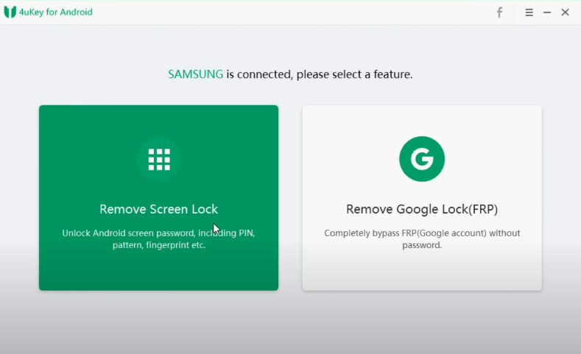Minimize the 4uKey window
Screen dimensions: 581x354
[x=547, y=13]
